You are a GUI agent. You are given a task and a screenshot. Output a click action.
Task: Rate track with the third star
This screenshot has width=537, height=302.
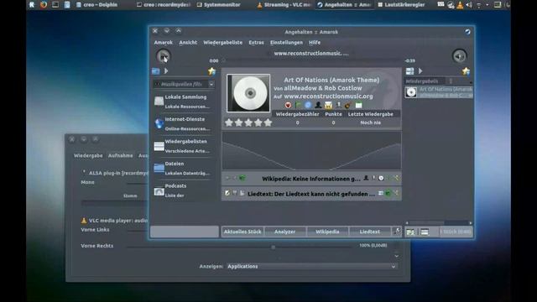pyautogui.click(x=248, y=122)
